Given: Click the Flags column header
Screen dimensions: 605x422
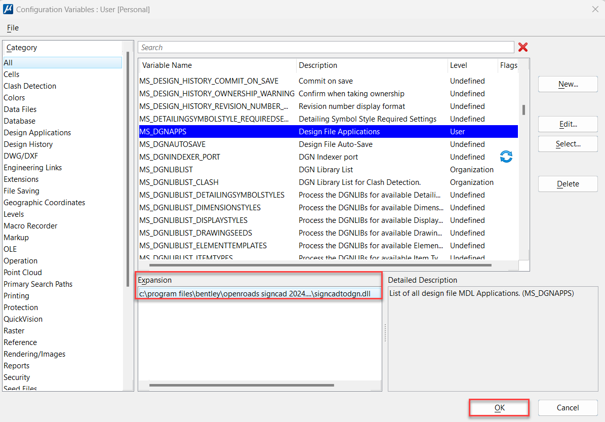Looking at the screenshot, I should [508, 65].
